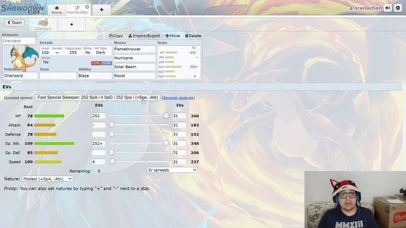Edit the Flamethrower move slot
This screenshot has height=228, width=406.
(134, 49)
